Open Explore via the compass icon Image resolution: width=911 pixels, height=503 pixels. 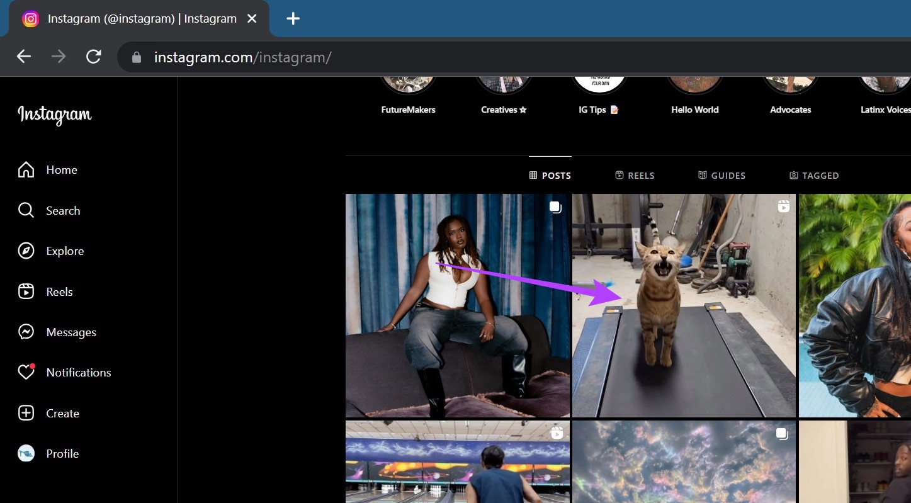pyautogui.click(x=26, y=251)
